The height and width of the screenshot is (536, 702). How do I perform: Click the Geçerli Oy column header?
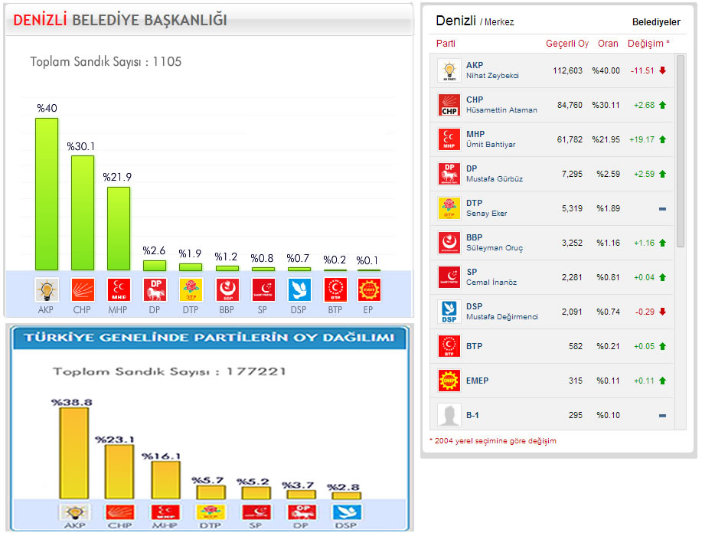point(567,44)
